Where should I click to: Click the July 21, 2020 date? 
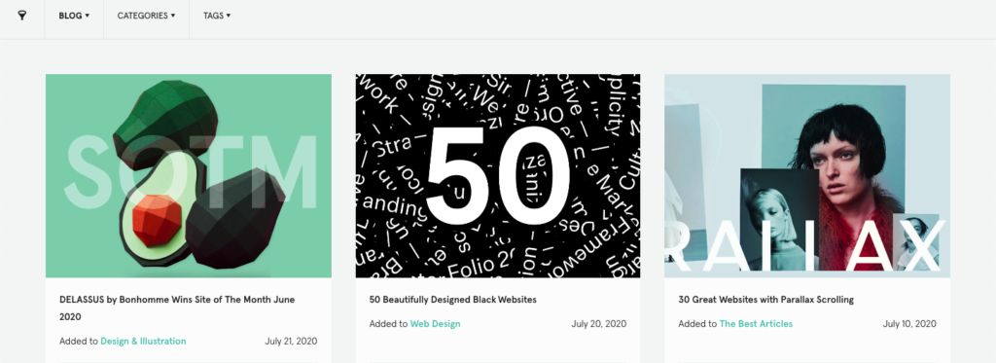point(291,342)
